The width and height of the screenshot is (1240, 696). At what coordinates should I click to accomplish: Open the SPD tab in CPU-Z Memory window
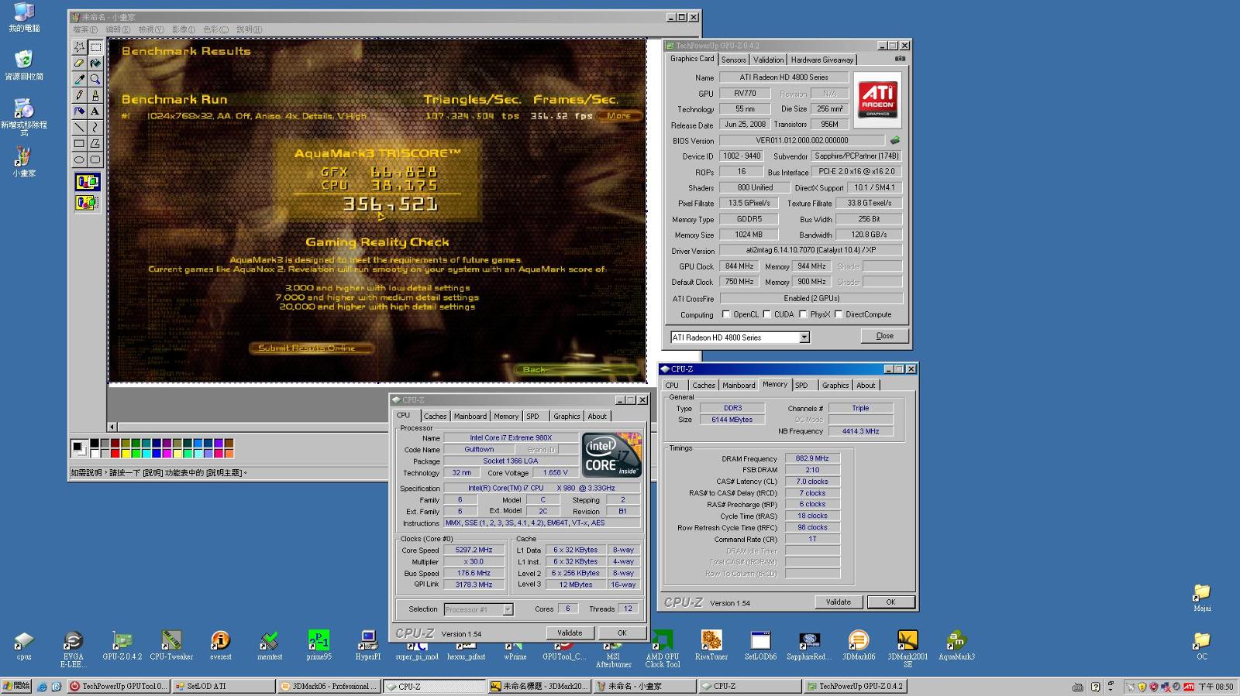[801, 385]
